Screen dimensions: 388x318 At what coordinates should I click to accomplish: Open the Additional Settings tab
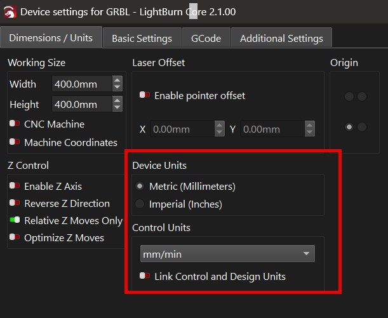(x=281, y=38)
